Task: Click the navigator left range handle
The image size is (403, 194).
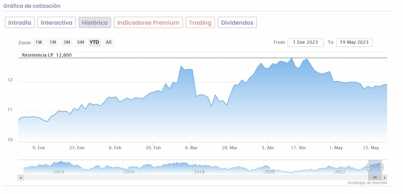Action: tap(368, 167)
